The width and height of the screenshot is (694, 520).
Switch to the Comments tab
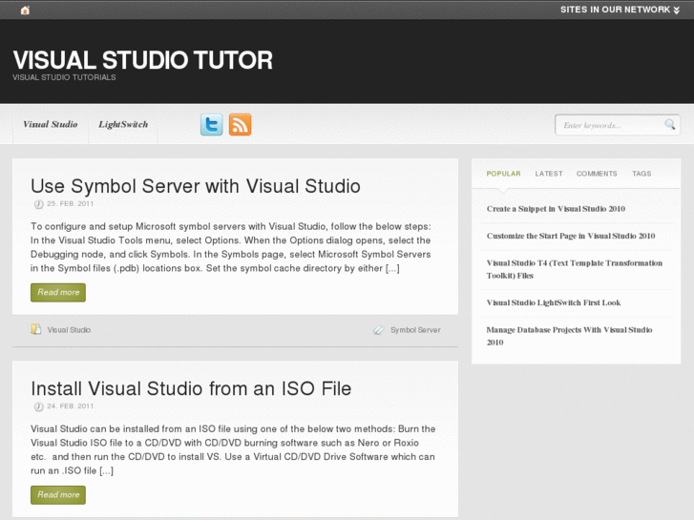pyautogui.click(x=597, y=174)
